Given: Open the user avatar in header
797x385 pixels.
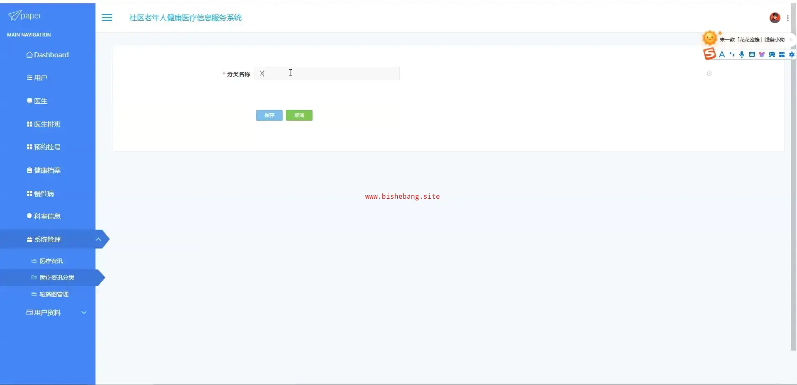Looking at the screenshot, I should pos(775,18).
